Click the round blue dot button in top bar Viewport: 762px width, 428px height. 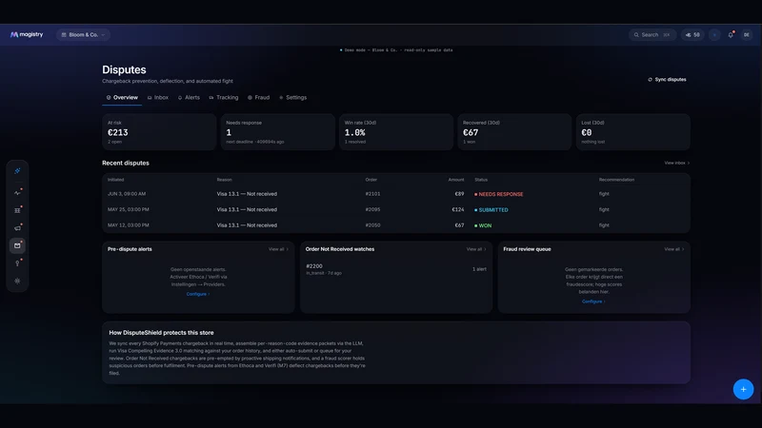[x=714, y=35]
